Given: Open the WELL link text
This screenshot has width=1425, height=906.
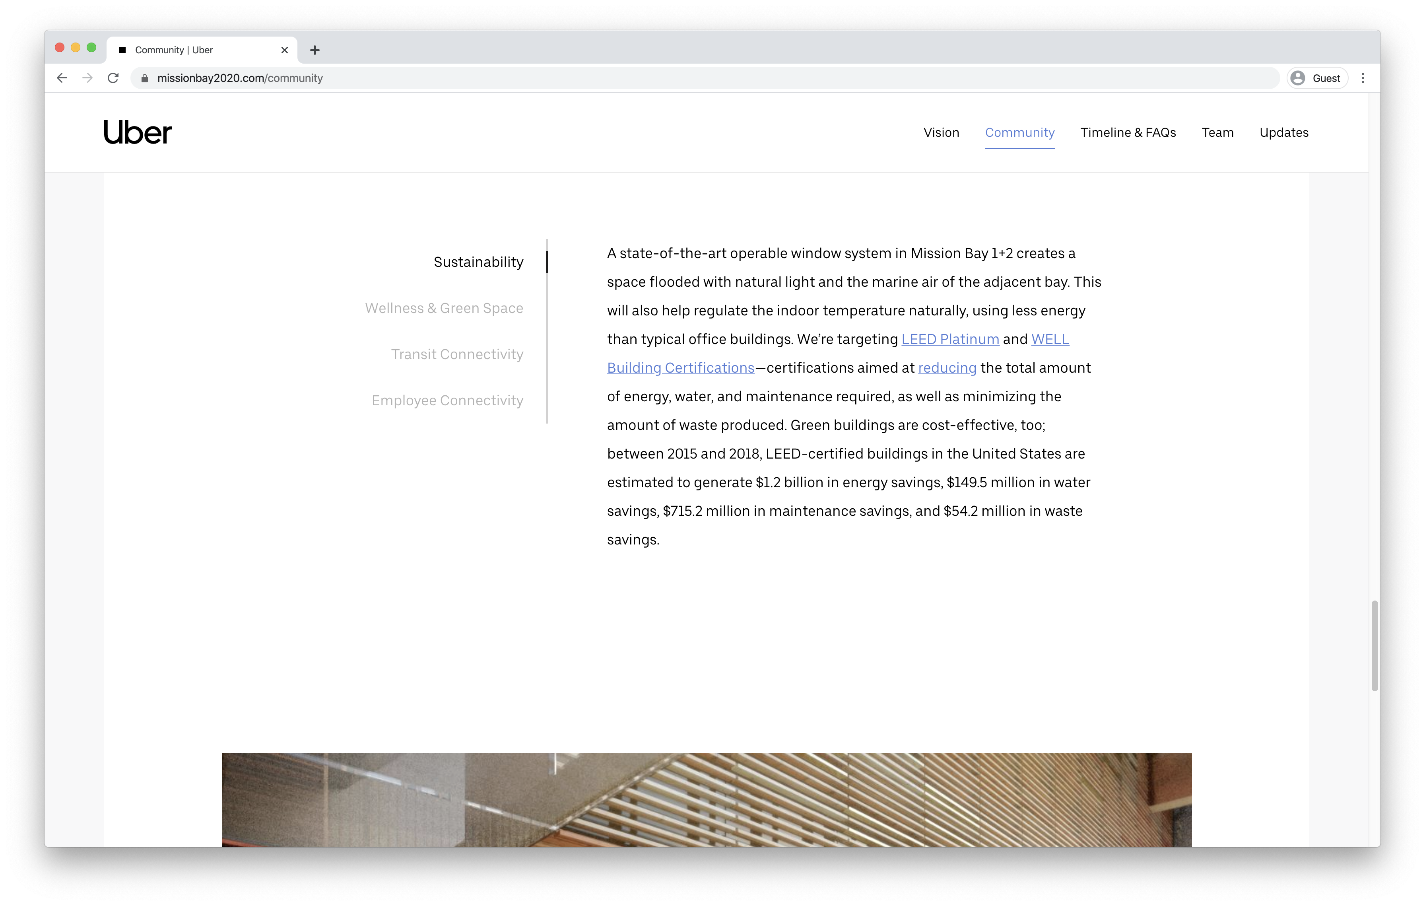Looking at the screenshot, I should pyautogui.click(x=1050, y=339).
